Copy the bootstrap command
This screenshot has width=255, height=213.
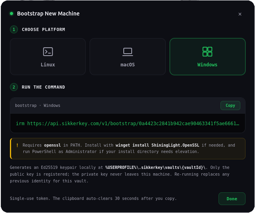point(230,105)
